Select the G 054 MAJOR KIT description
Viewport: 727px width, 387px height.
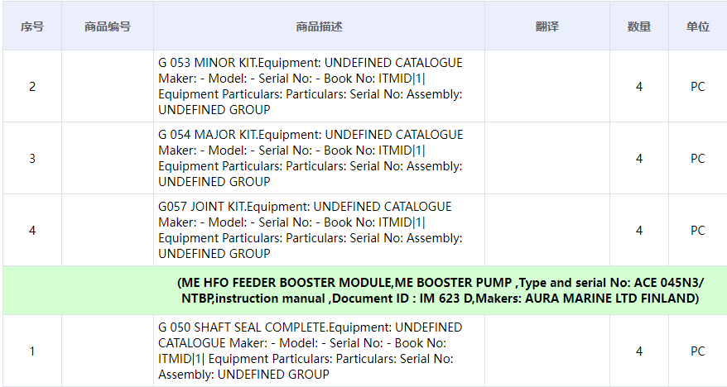point(311,158)
